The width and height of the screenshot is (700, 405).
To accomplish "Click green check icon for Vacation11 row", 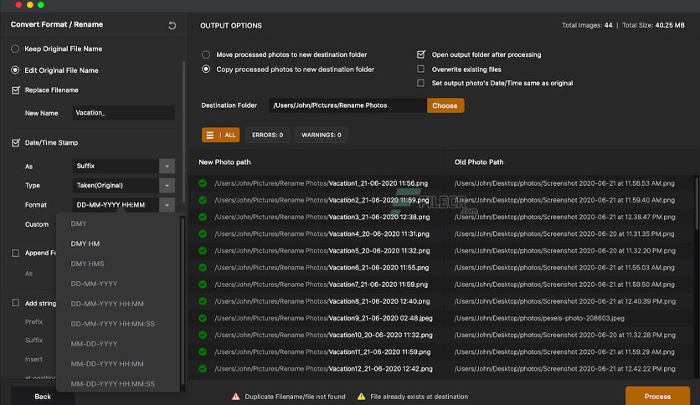I will click(203, 352).
